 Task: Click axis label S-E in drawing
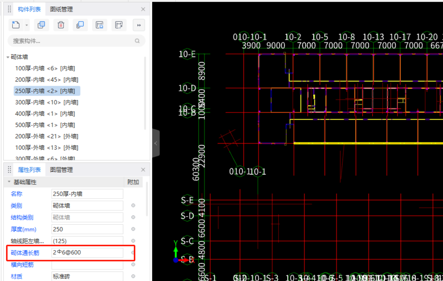(x=187, y=200)
